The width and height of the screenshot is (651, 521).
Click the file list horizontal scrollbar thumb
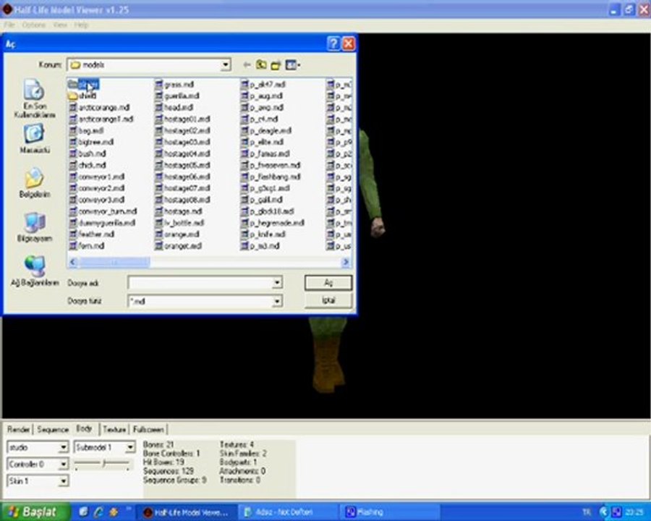point(114,262)
